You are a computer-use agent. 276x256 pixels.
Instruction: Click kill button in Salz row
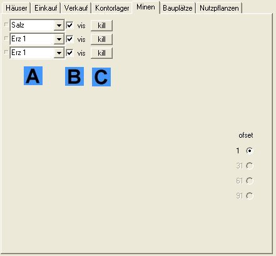pos(101,26)
